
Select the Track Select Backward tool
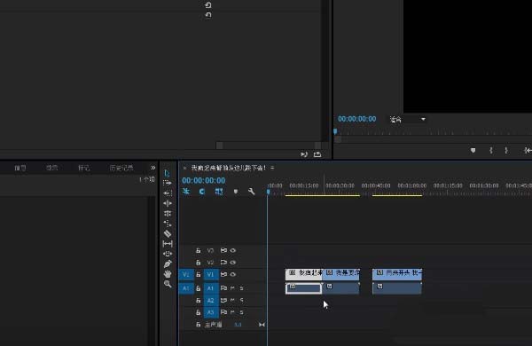[x=168, y=193]
